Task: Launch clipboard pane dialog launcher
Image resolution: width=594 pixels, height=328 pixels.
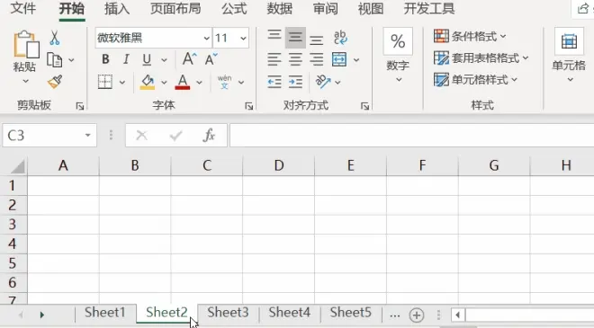Action: [x=79, y=106]
